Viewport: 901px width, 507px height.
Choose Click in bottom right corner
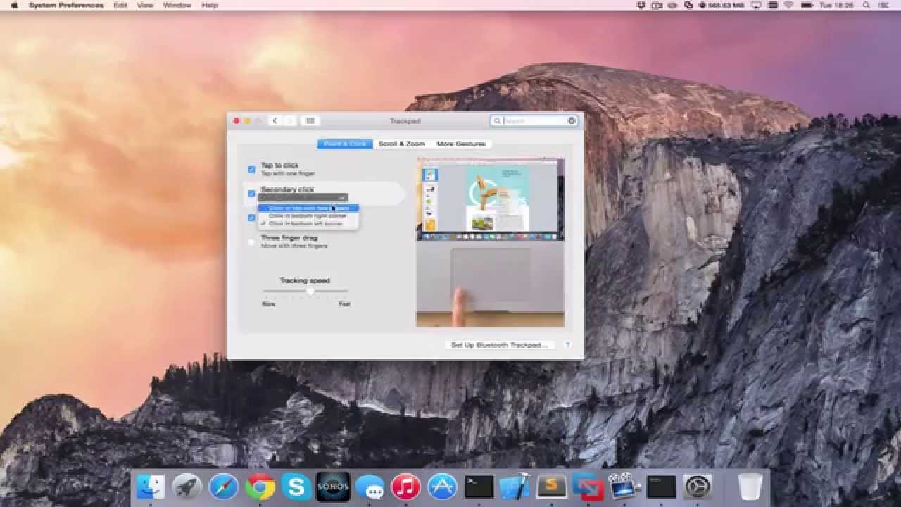pyautogui.click(x=308, y=216)
